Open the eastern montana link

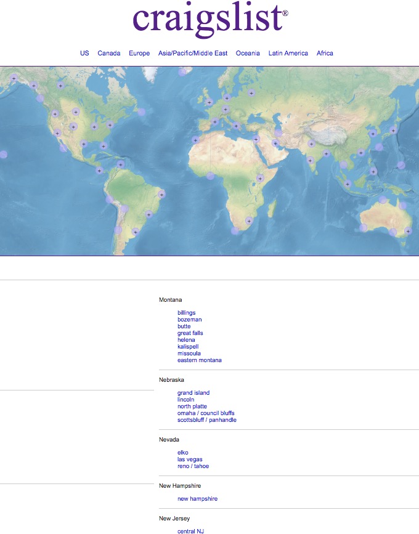pyautogui.click(x=199, y=360)
